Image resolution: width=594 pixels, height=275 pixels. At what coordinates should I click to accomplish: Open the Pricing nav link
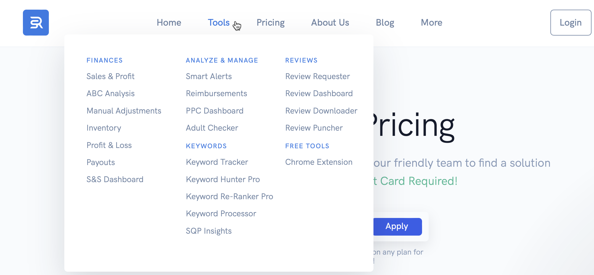pyautogui.click(x=271, y=23)
